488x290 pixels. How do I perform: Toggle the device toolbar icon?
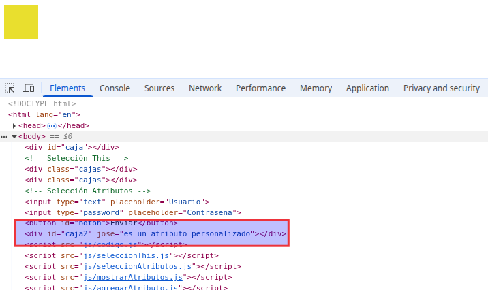(29, 88)
